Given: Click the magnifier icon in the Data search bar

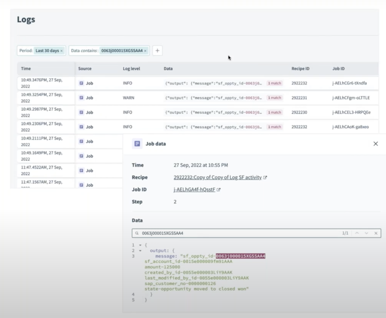Looking at the screenshot, I should click(x=137, y=233).
